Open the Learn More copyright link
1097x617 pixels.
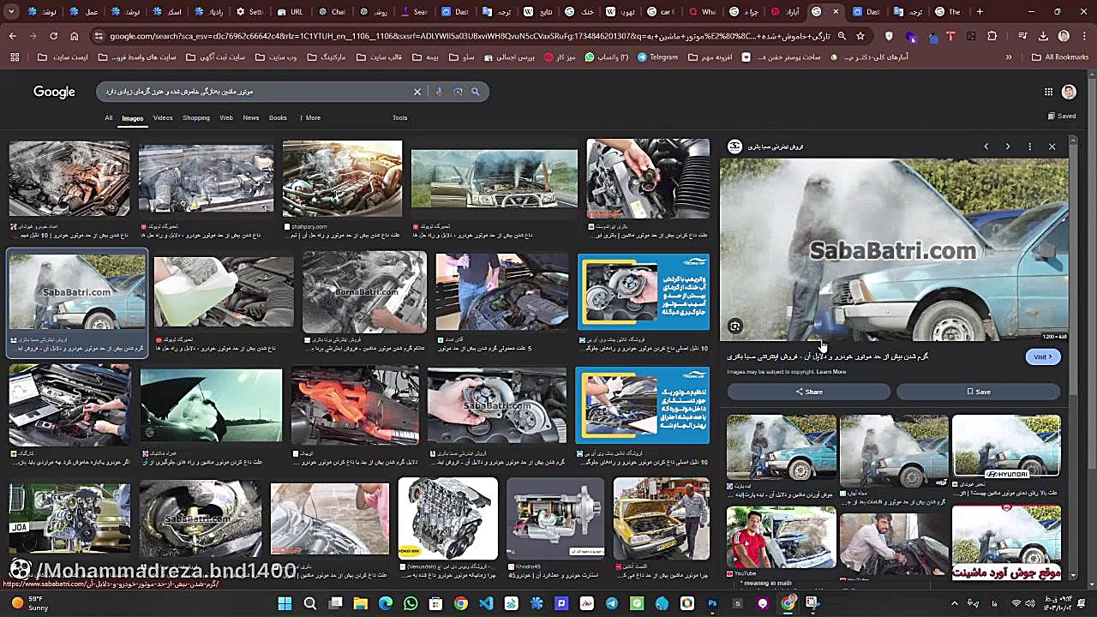(x=831, y=372)
